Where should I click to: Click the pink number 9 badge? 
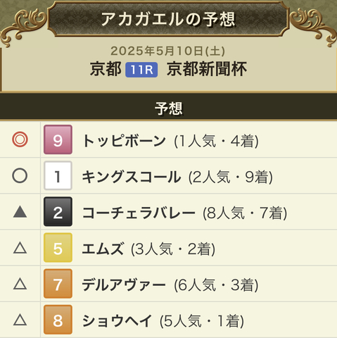point(58,139)
